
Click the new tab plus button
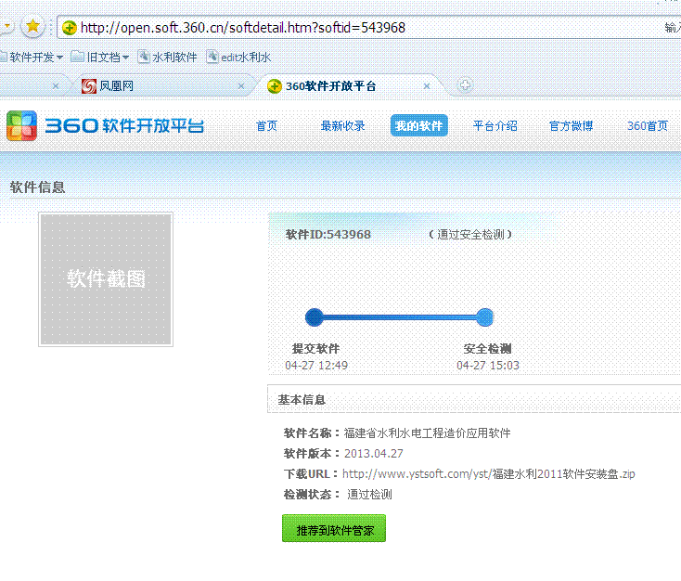(465, 85)
